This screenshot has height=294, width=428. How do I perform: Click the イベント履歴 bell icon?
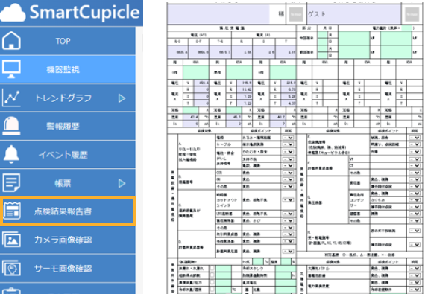click(x=11, y=155)
